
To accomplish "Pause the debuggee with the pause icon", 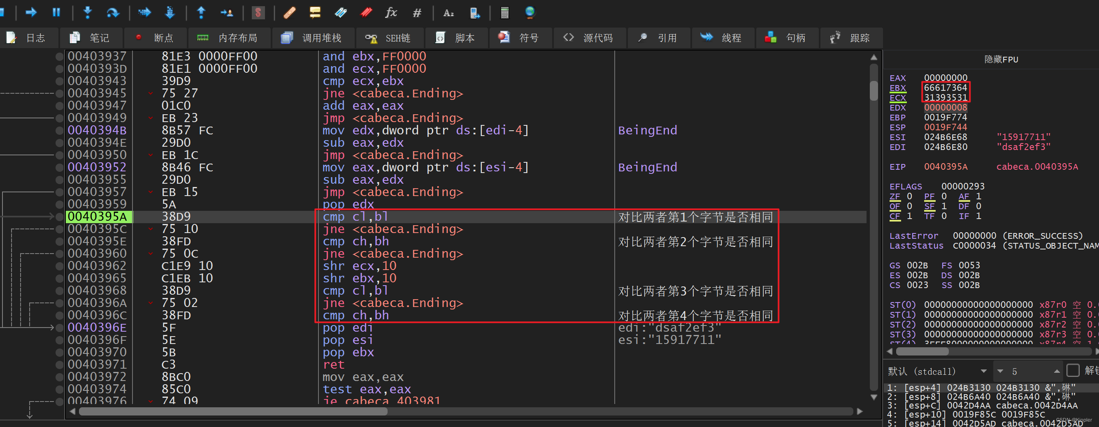I will 56,12.
